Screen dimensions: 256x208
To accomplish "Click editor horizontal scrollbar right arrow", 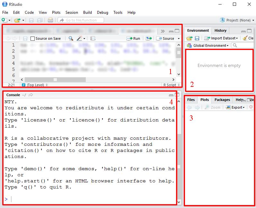I will pos(173,80).
